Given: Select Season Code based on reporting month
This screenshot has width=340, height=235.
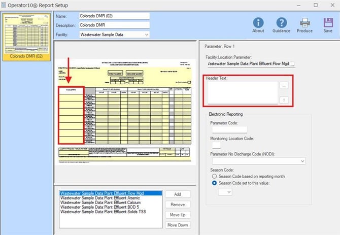Looking at the screenshot, I should (x=214, y=176).
